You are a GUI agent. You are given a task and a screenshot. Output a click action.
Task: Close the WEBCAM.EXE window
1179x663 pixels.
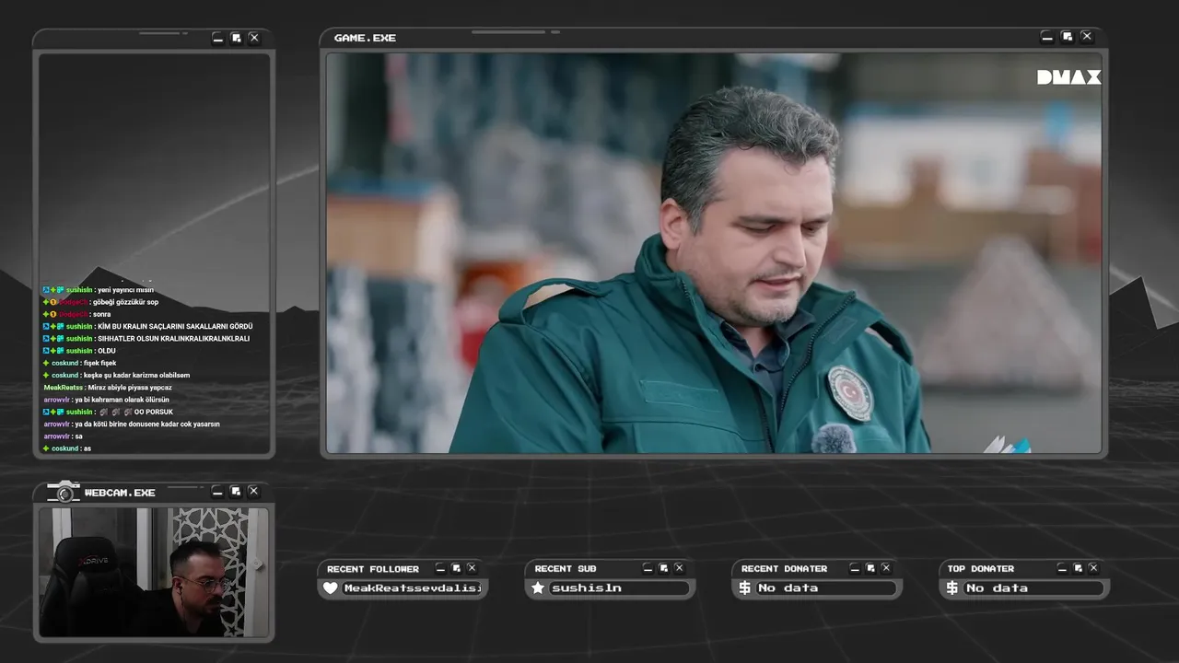[254, 492]
